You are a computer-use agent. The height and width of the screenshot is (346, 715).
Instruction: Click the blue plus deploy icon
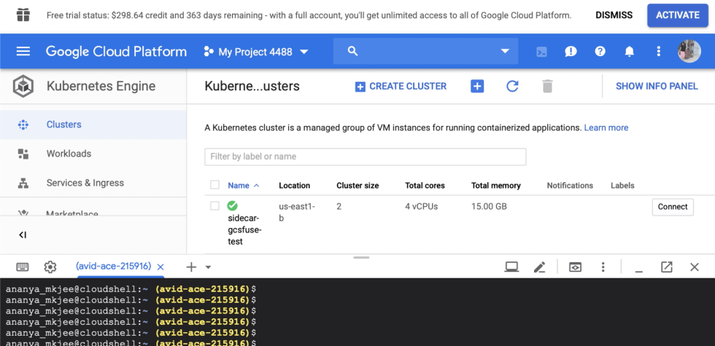[x=477, y=86]
